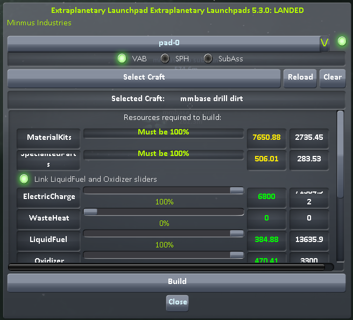
Task: Click the MaterialKits resource label
Action: pos(48,138)
